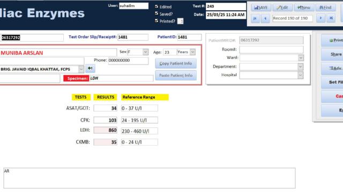The image size is (343, 192).
Task: Click the Test Order Slip/Receipt# field
Action: (x=133, y=37)
